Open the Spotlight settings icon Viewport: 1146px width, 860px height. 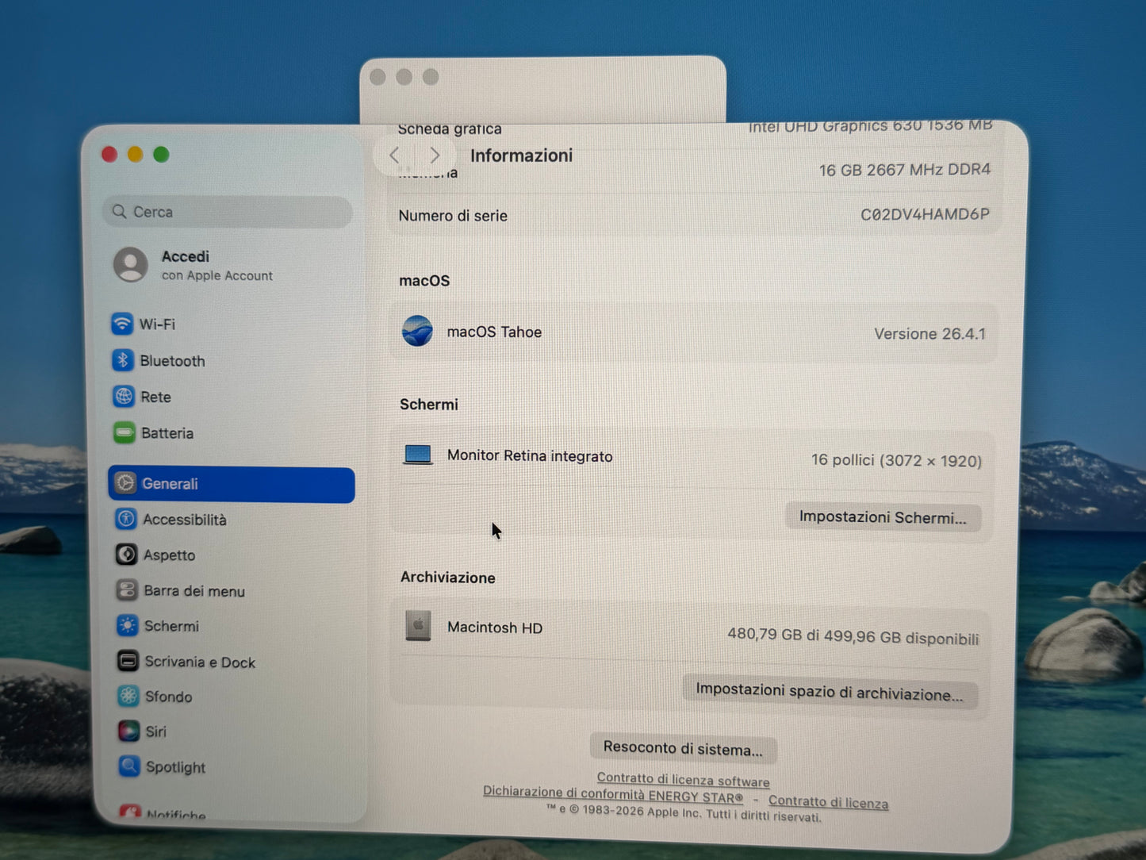click(129, 766)
